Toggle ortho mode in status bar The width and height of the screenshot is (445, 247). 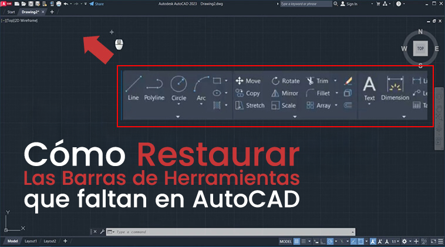coord(323,241)
